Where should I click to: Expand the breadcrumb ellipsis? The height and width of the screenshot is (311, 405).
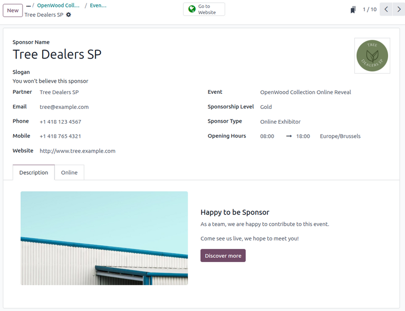(x=28, y=6)
